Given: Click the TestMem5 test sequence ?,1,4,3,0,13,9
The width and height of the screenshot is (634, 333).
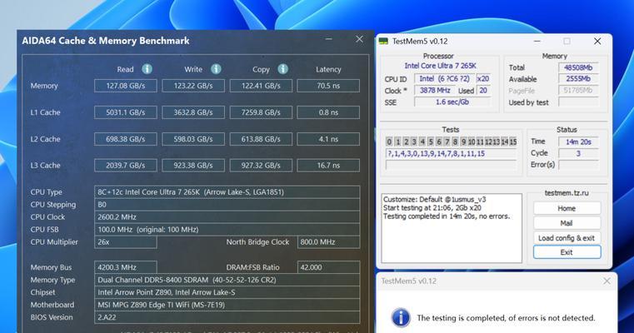Looking at the screenshot, I should pos(451,153).
